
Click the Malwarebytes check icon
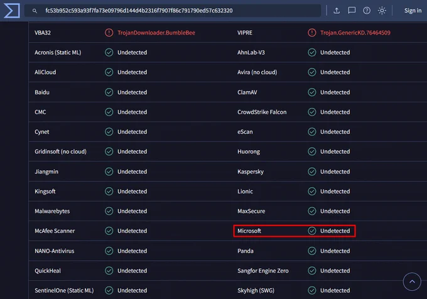(109, 211)
